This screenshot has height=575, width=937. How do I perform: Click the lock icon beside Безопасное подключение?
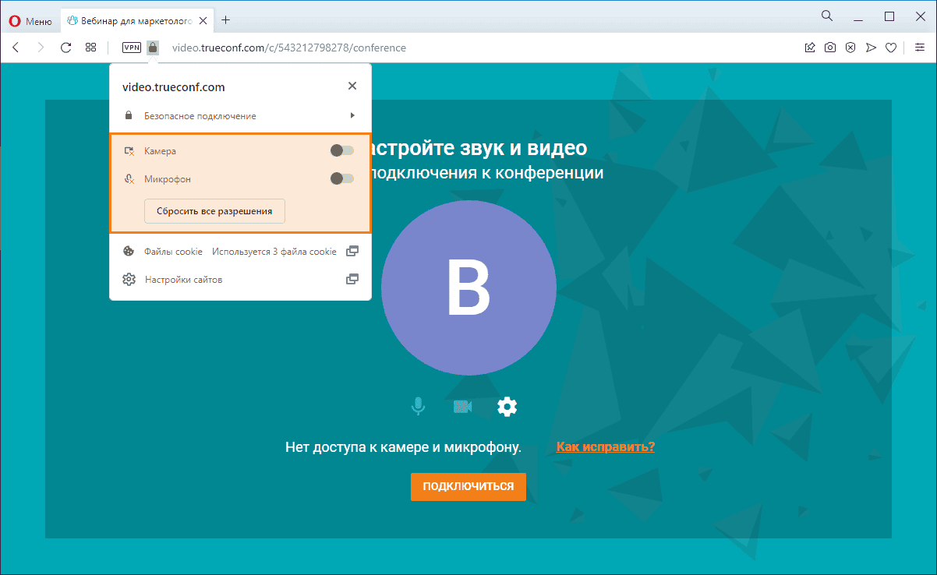tap(129, 115)
